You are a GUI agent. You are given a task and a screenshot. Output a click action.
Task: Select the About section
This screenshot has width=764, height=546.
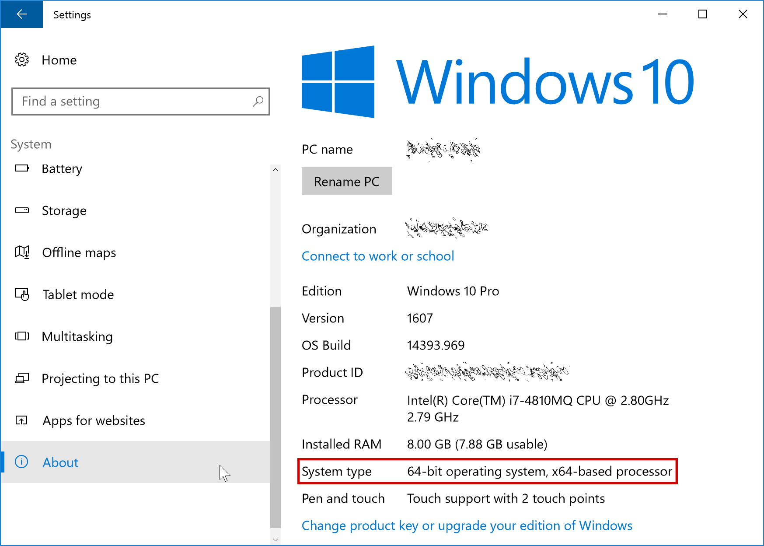(x=136, y=462)
